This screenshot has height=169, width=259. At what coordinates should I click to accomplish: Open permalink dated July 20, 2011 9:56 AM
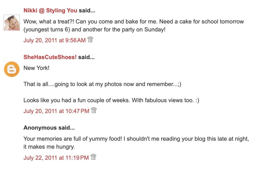tap(55, 40)
